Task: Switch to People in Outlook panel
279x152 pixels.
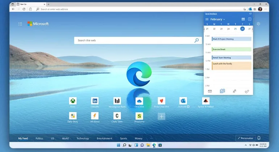Action: pyautogui.click(x=234, y=91)
